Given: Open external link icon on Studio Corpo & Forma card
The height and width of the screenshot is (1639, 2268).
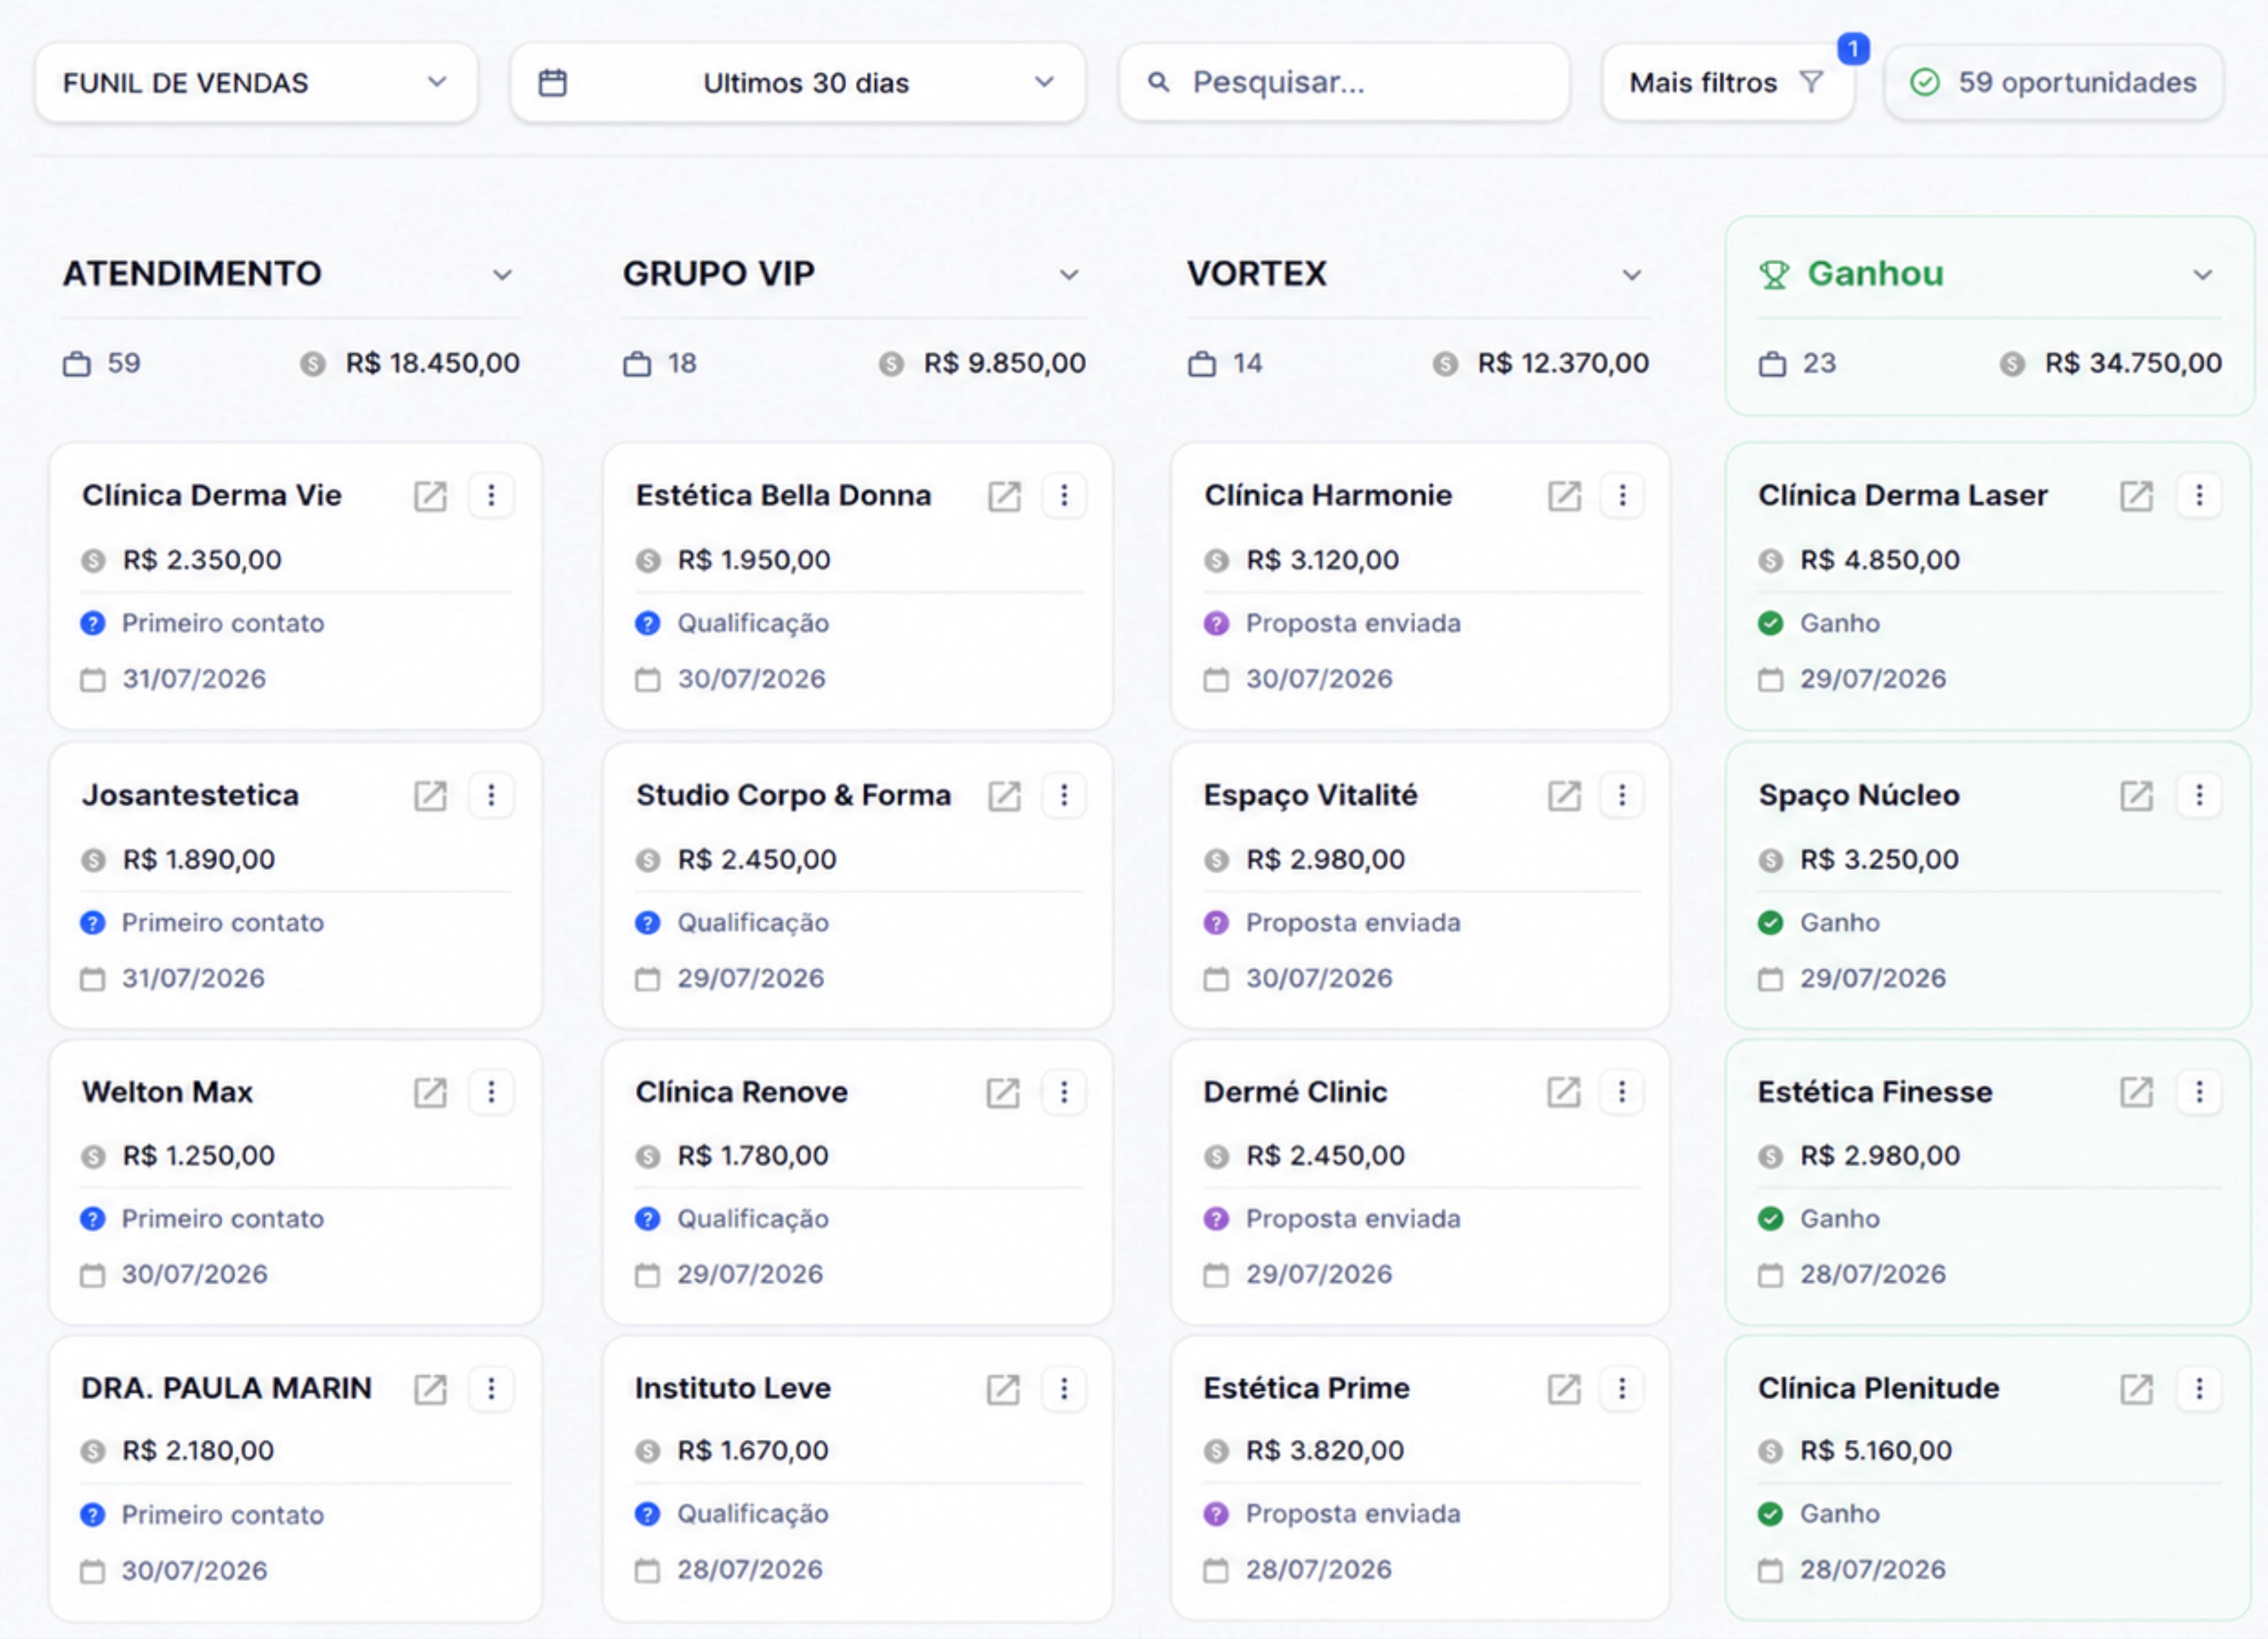Looking at the screenshot, I should tap(1004, 796).
